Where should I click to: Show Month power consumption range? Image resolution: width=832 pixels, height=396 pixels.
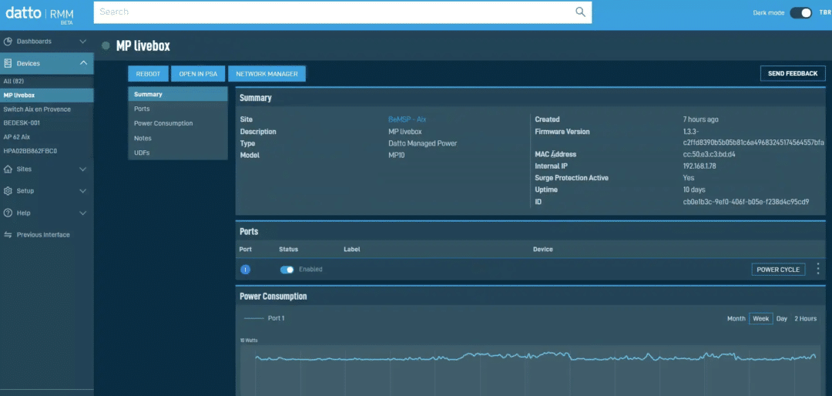tap(736, 318)
